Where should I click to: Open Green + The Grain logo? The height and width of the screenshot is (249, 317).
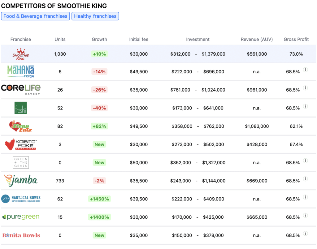(x=21, y=162)
